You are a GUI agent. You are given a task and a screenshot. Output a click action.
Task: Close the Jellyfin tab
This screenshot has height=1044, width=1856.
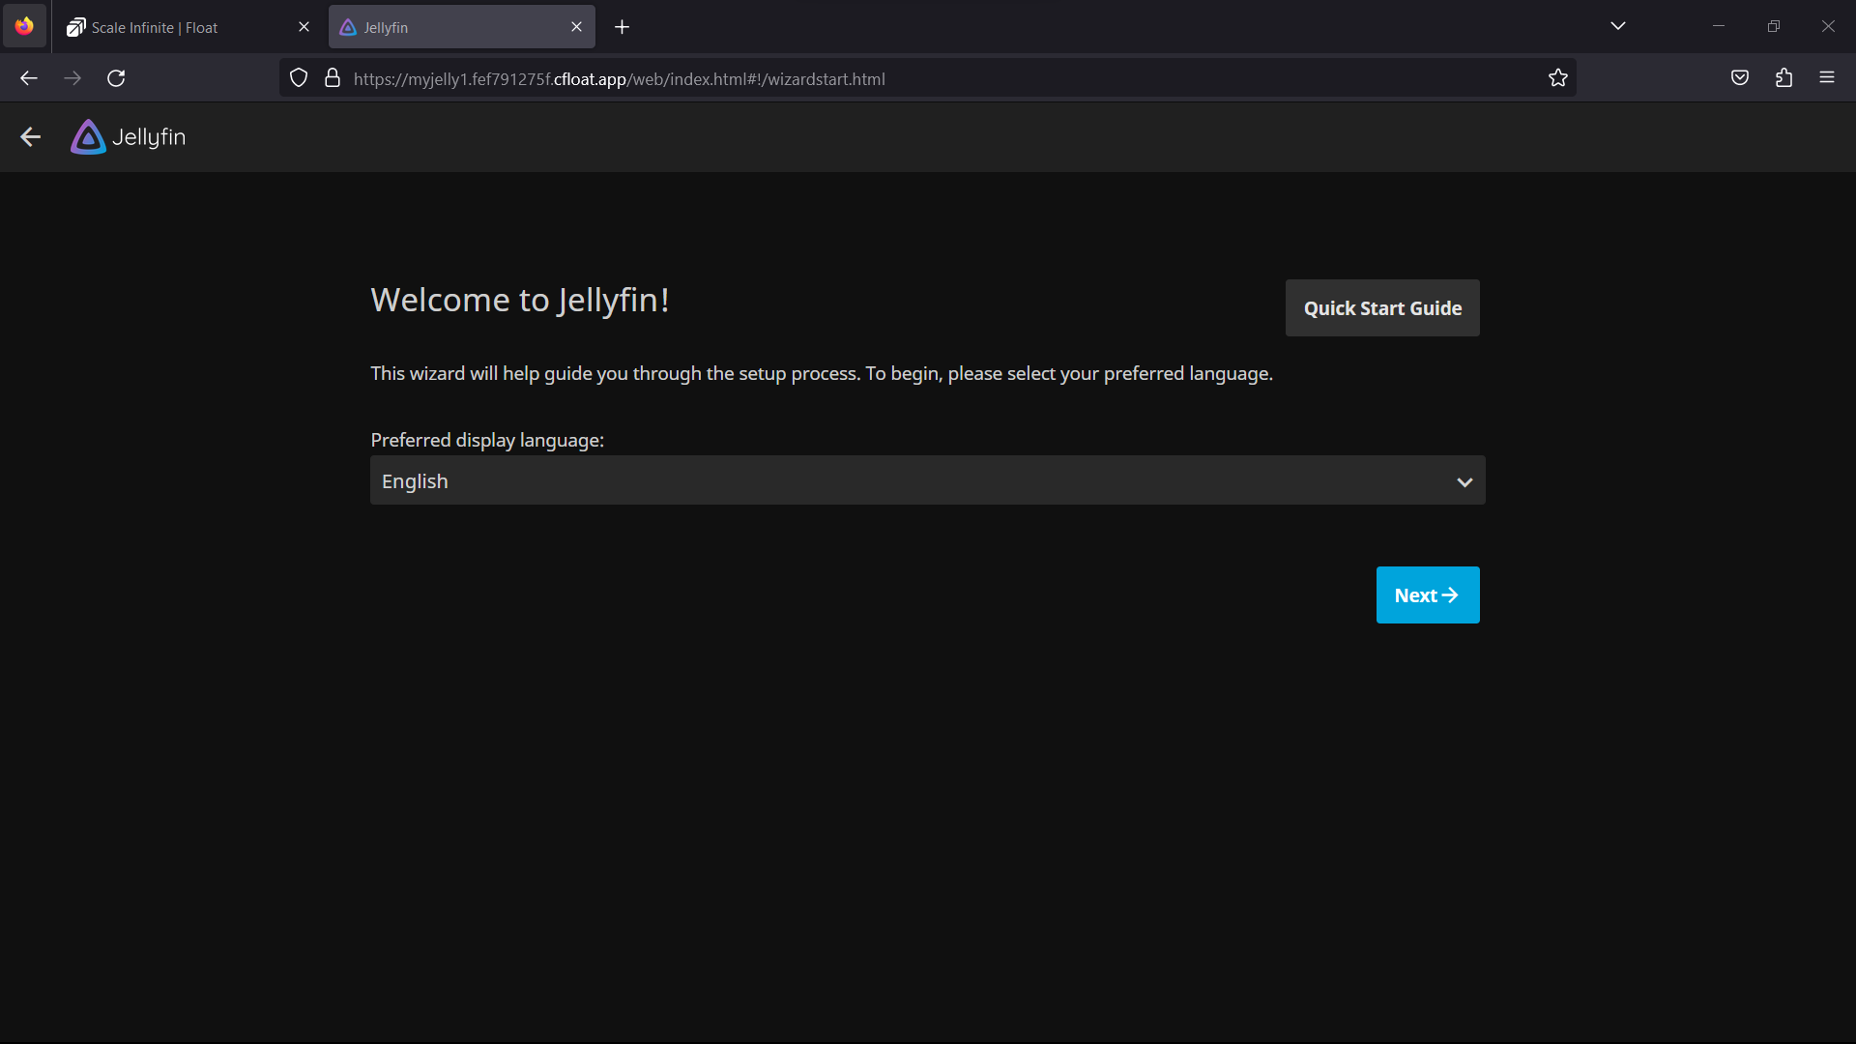tap(576, 27)
